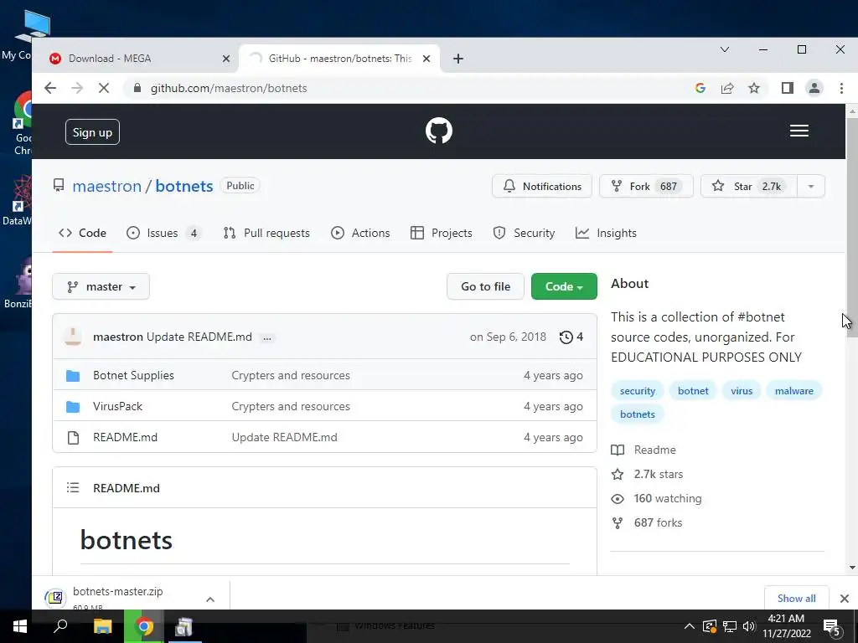Click the Botnet Supplies folder icon
This screenshot has width=858, height=643.
click(73, 376)
